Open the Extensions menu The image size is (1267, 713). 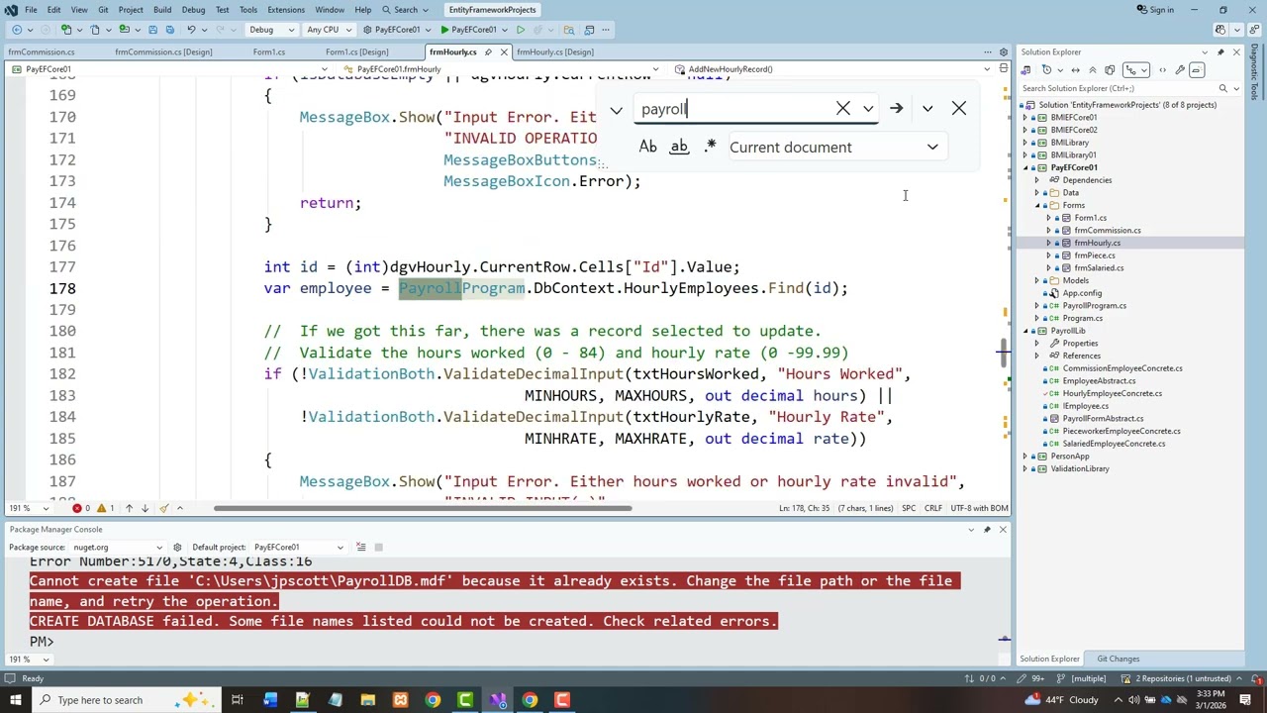[285, 10]
